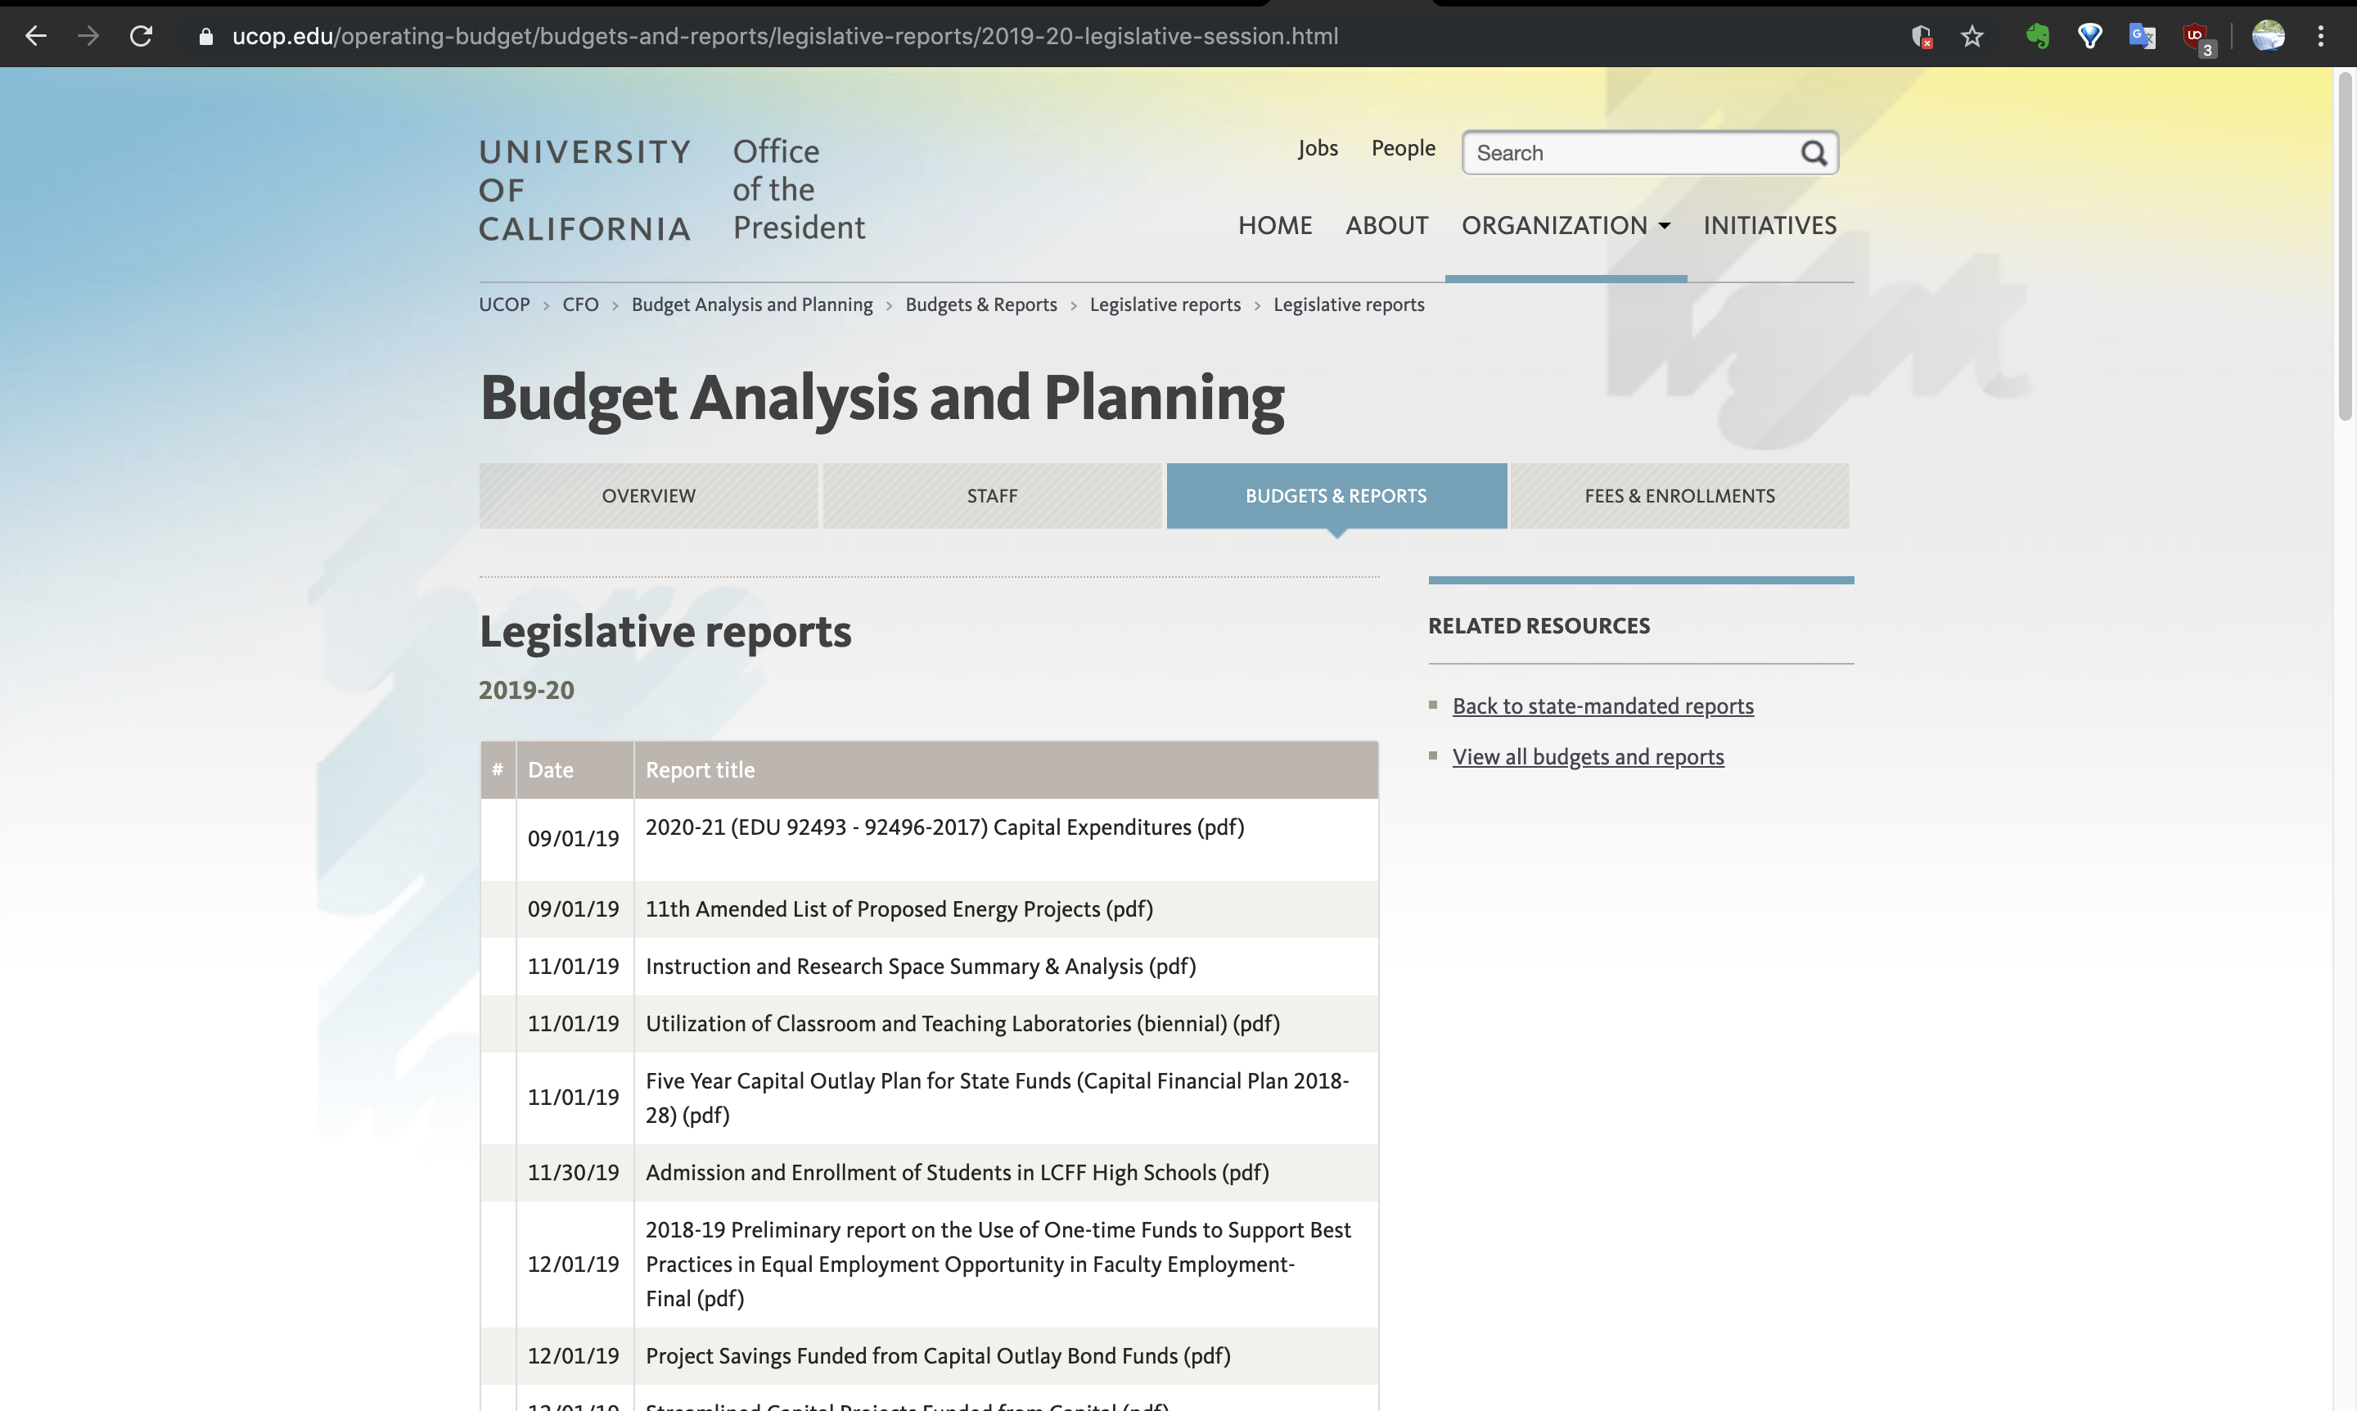This screenshot has width=2357, height=1411.
Task: Click the page vertical scrollbar thumb
Action: click(2345, 247)
